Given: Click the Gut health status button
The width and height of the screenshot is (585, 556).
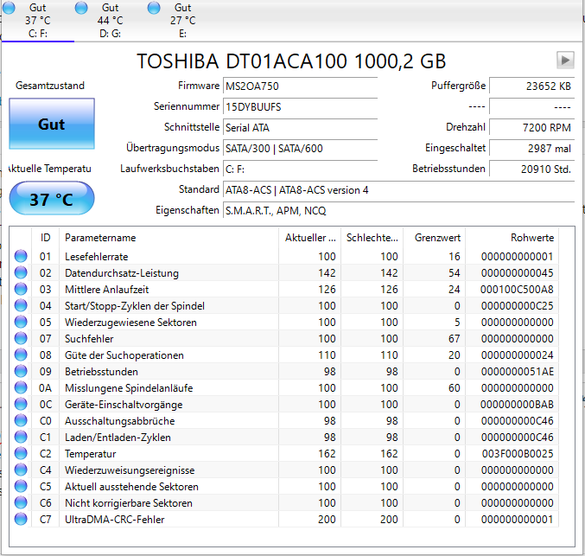Looking at the screenshot, I should point(52,124).
